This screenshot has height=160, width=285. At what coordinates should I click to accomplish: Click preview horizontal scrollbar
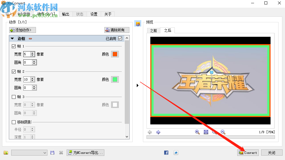coord(211,137)
